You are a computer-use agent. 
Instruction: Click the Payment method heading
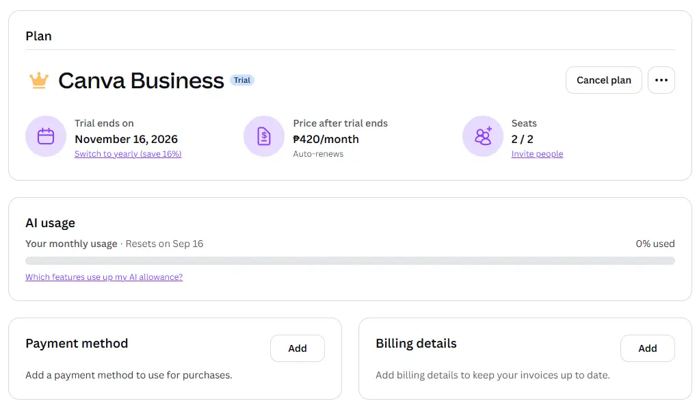[x=77, y=344]
